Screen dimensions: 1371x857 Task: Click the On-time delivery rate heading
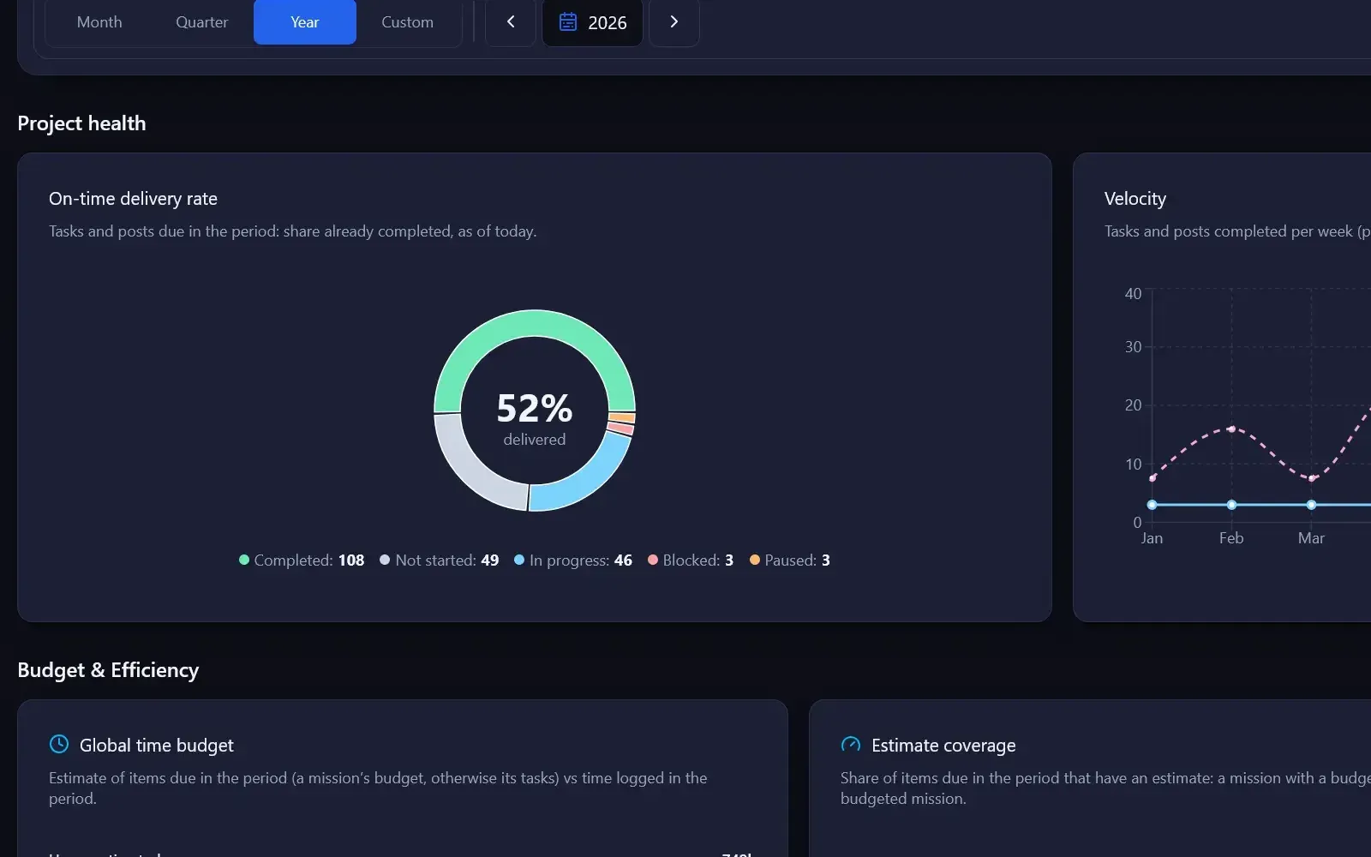(x=133, y=199)
